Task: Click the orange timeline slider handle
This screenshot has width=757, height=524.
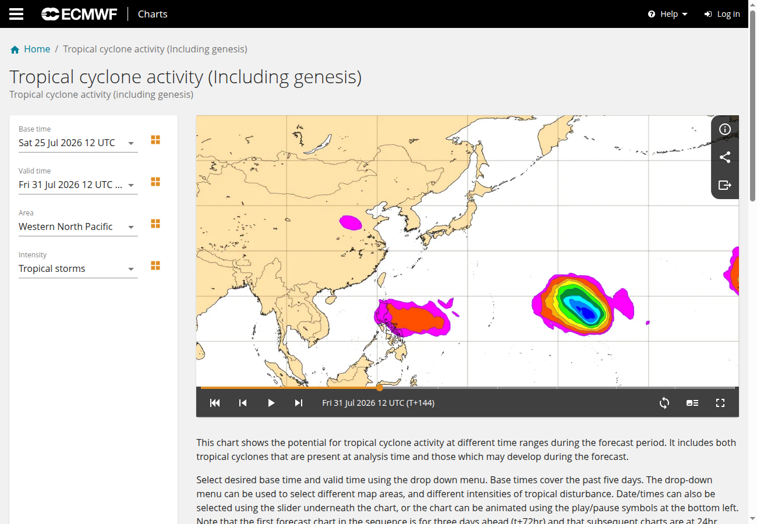Action: [x=380, y=387]
